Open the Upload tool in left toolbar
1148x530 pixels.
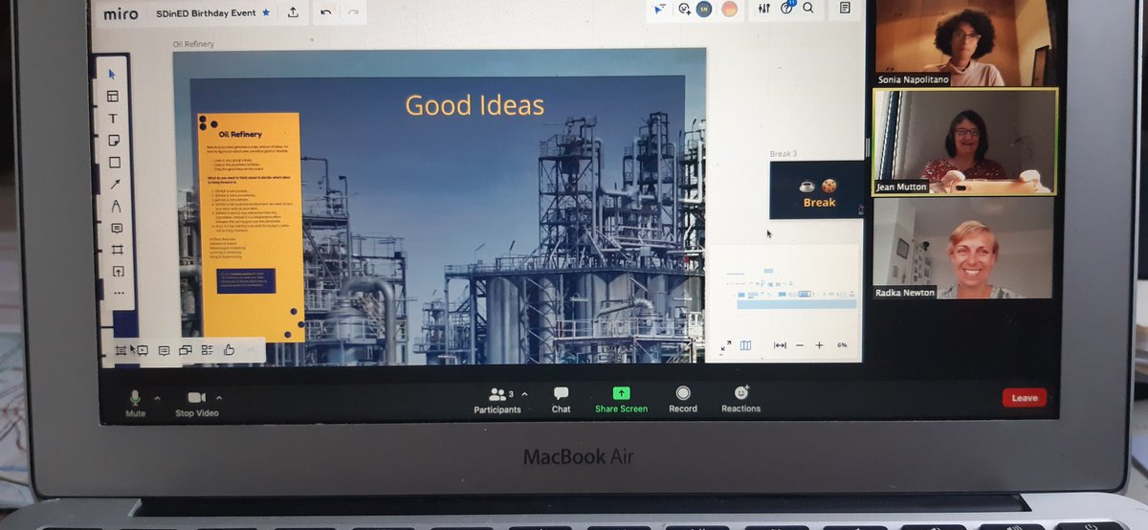(119, 272)
